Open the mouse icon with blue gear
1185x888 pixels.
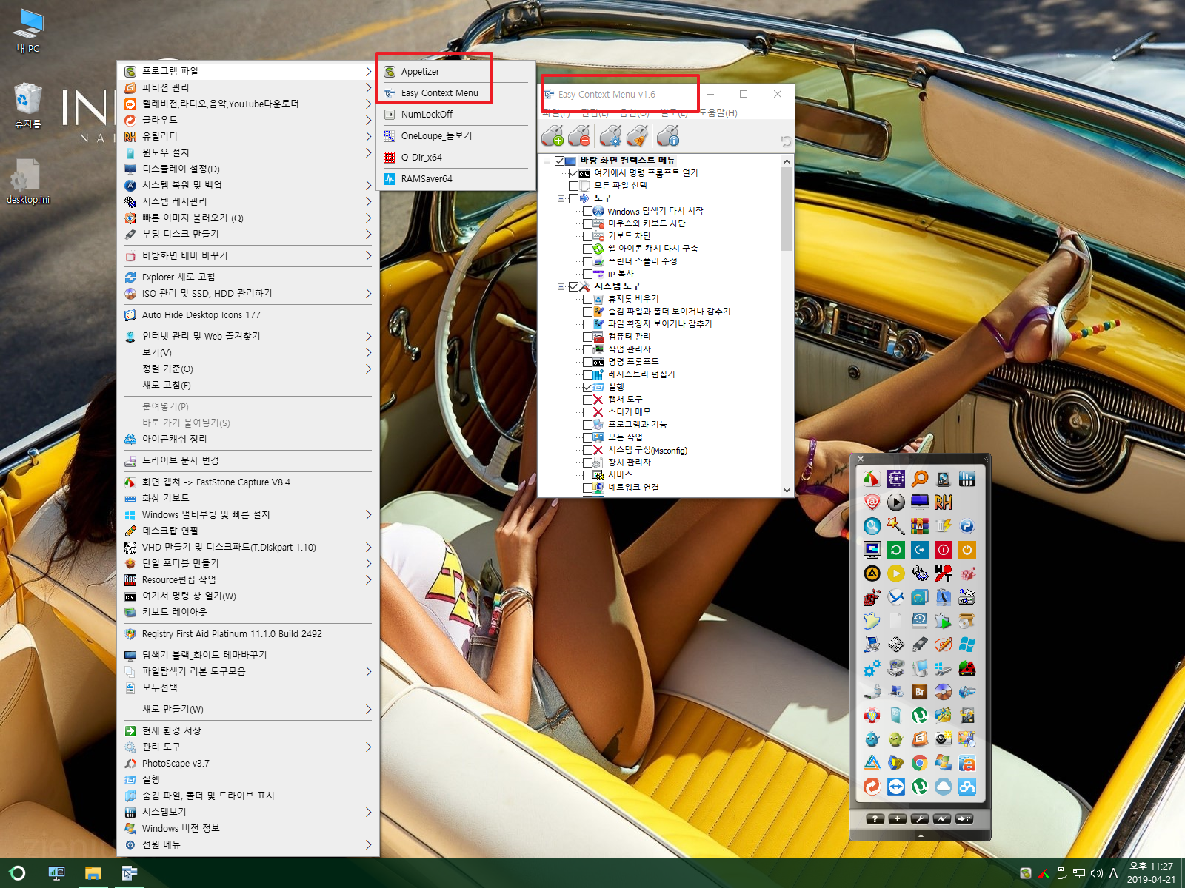[611, 135]
